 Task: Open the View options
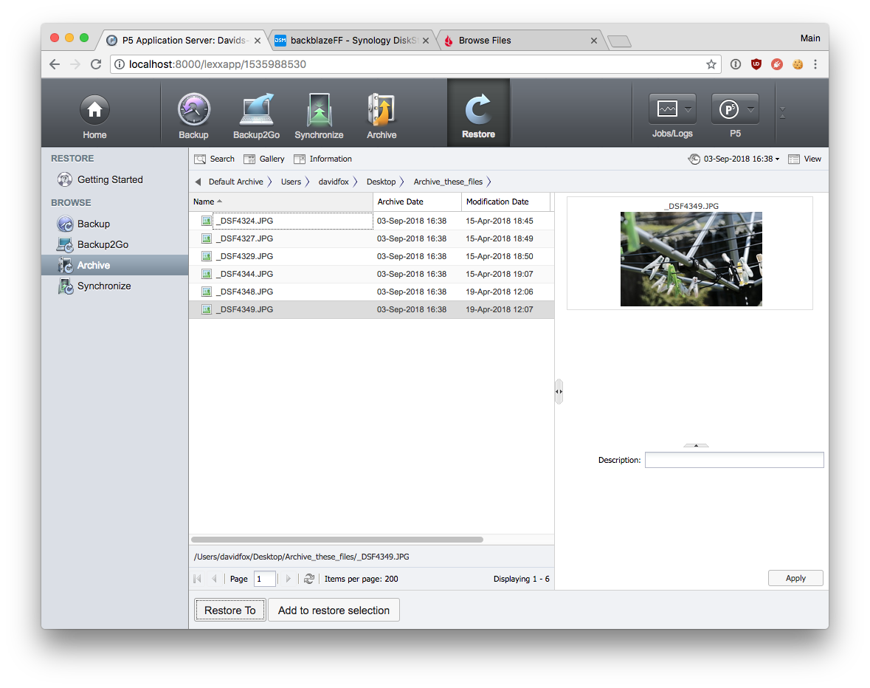pyautogui.click(x=804, y=159)
